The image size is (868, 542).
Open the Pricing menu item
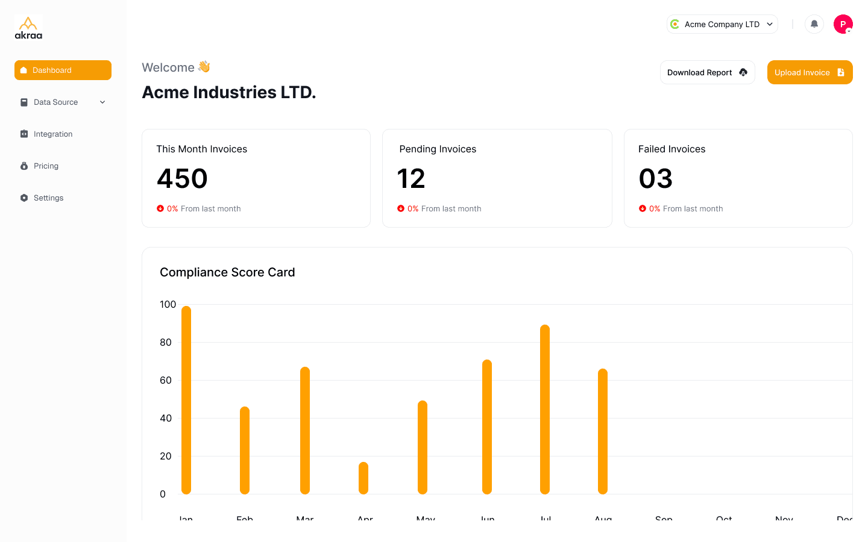coord(46,166)
